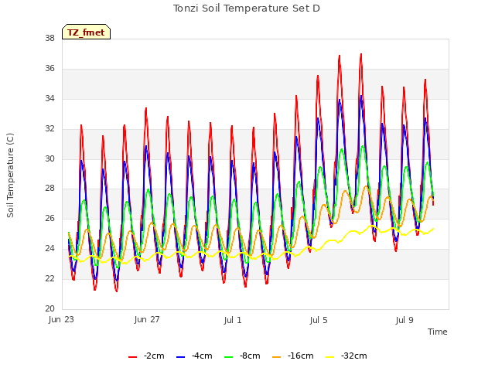Click the highest red -2cm peak near 37
This screenshot has height=371, width=495.
(x=361, y=55)
